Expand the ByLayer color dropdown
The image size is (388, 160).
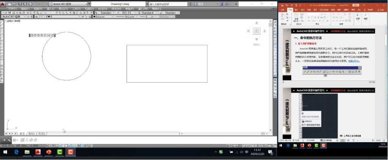[112, 17]
